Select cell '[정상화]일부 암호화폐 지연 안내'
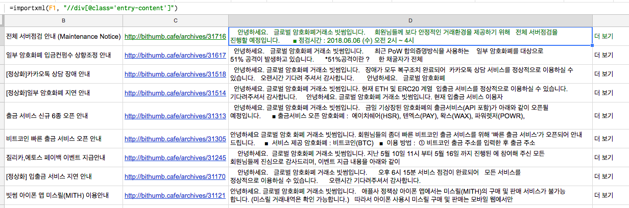This screenshot has height=208, width=629. [x=63, y=93]
